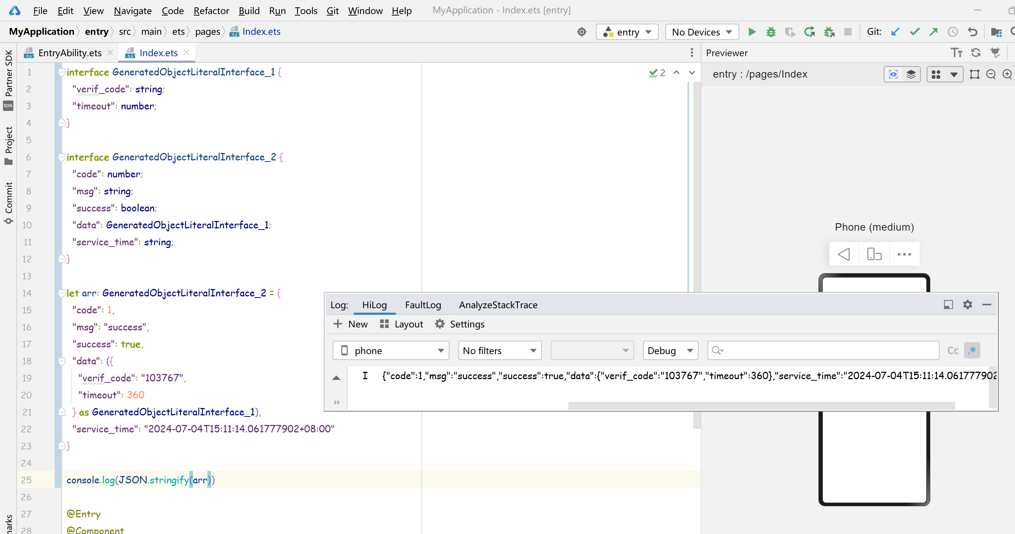Collapse the "data" object fold marker
Viewport: 1015px width, 534px height.
(61, 361)
